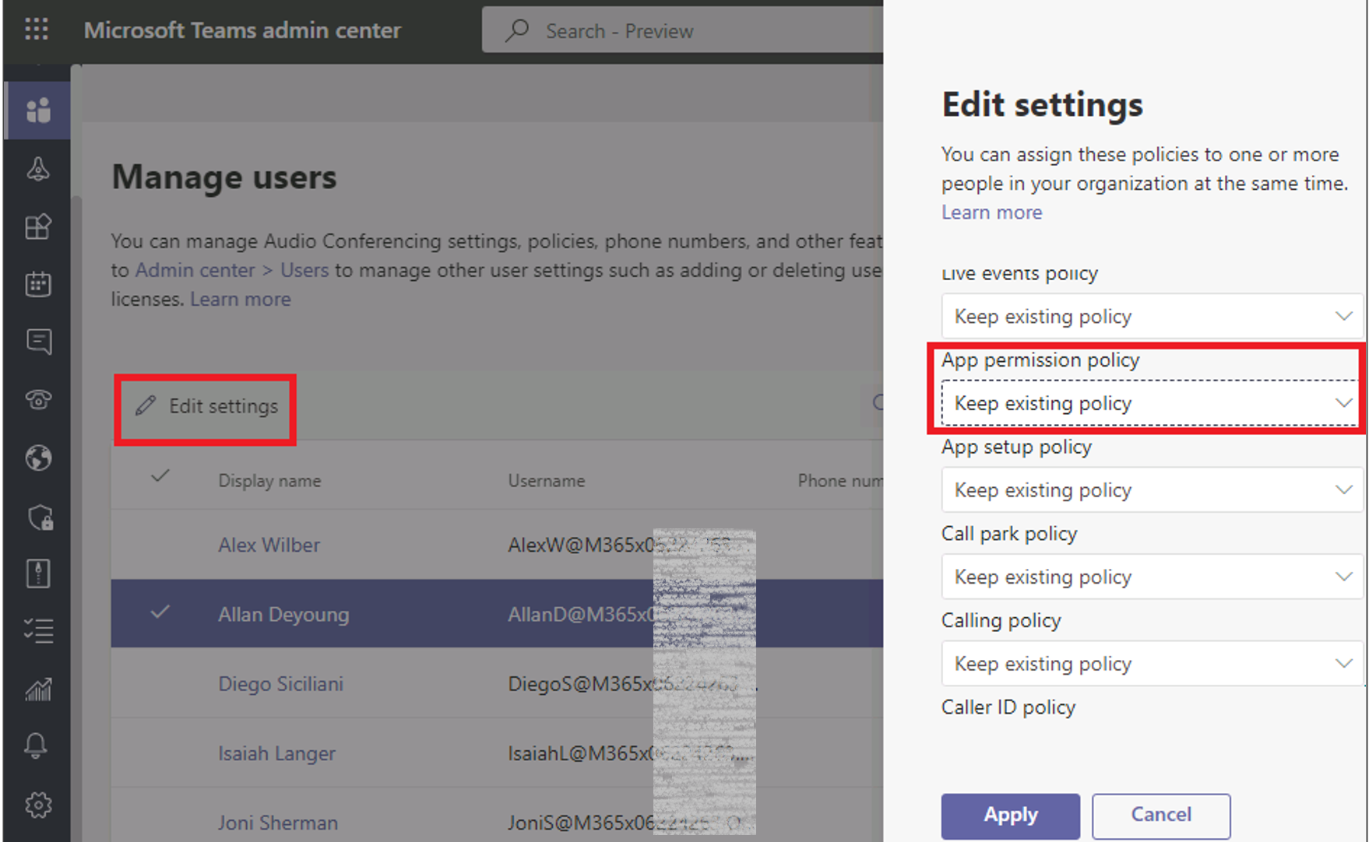
Task: Open the Voice phone icon
Action: 37,399
